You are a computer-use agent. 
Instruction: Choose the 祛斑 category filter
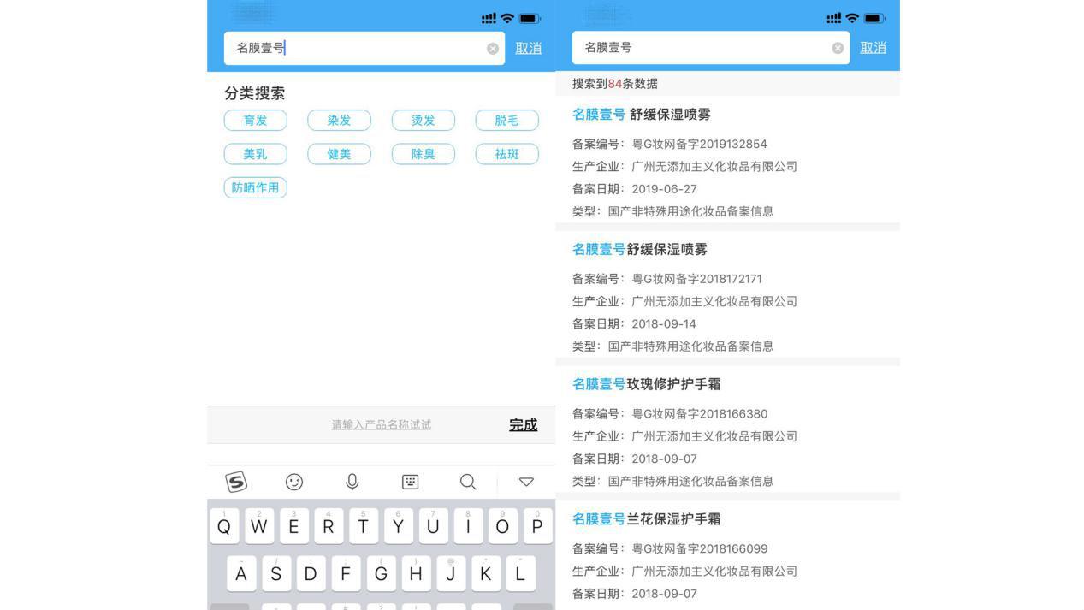506,154
